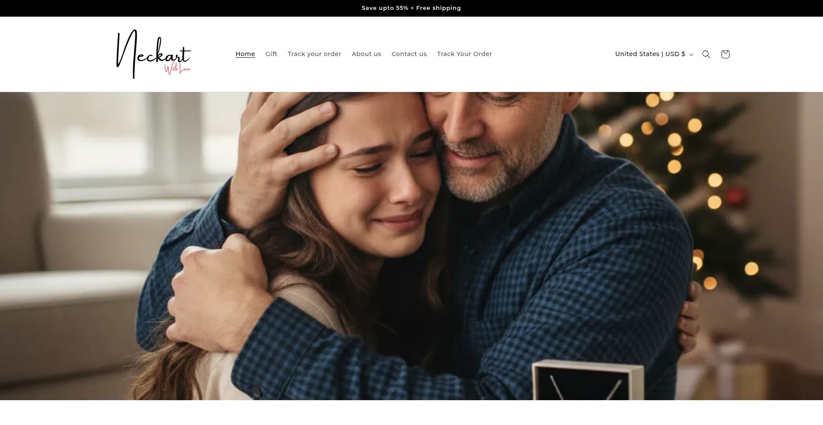
Task: Click the red With Love logo tagline
Action: [x=177, y=68]
